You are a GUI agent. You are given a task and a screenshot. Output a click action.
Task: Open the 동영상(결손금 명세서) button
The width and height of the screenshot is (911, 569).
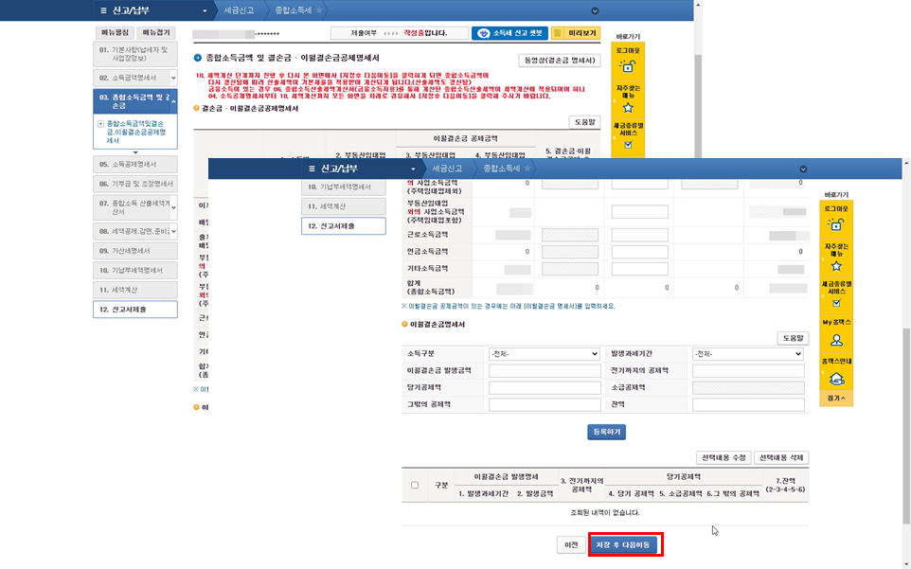[559, 61]
